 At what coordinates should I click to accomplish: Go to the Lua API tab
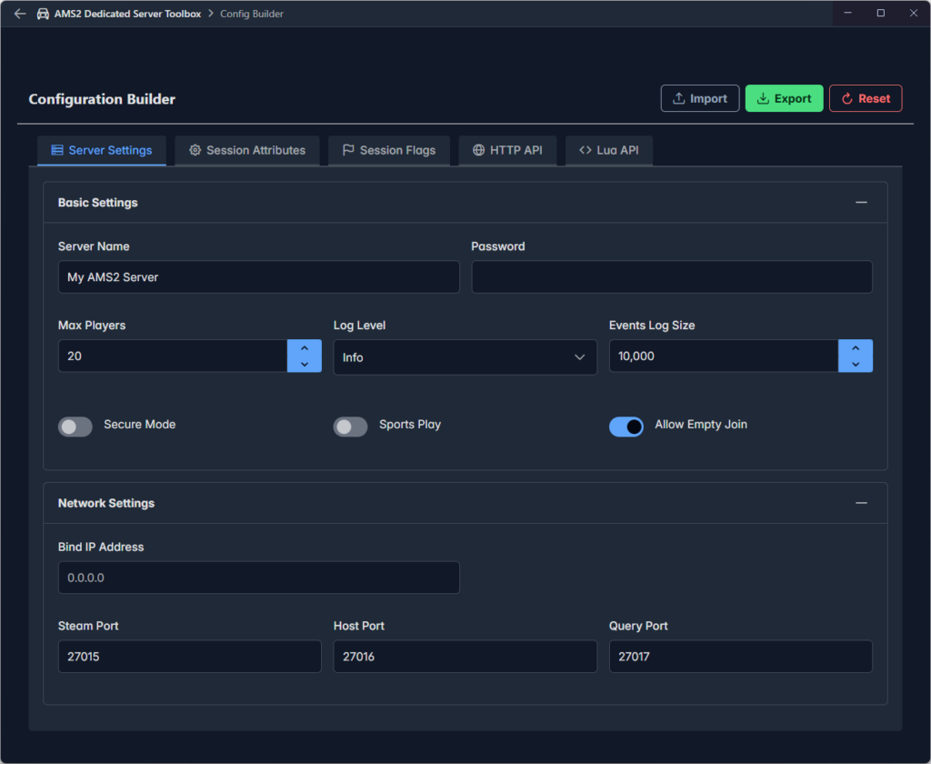click(608, 150)
